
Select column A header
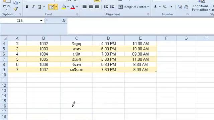click(x=17, y=38)
